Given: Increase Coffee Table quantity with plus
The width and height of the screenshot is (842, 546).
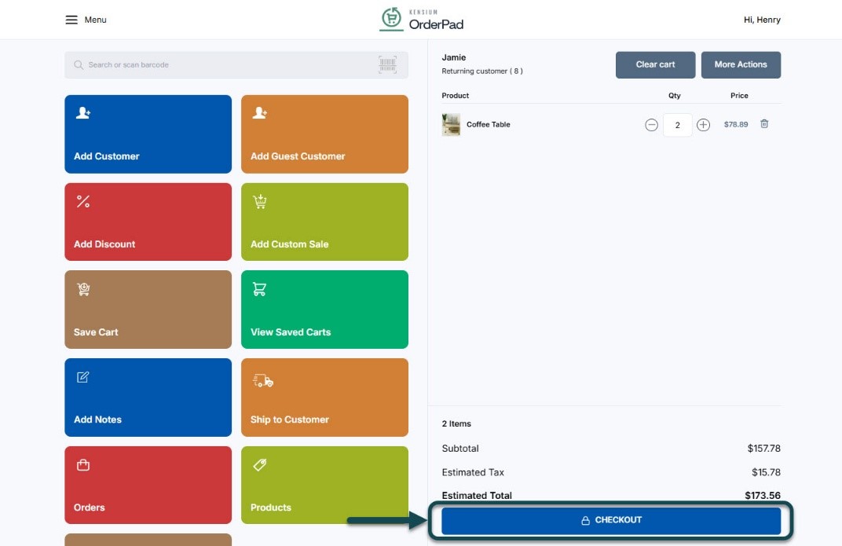Looking at the screenshot, I should pos(704,125).
